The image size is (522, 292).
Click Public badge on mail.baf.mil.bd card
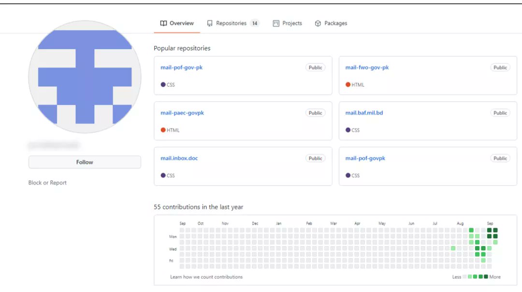[x=500, y=113]
